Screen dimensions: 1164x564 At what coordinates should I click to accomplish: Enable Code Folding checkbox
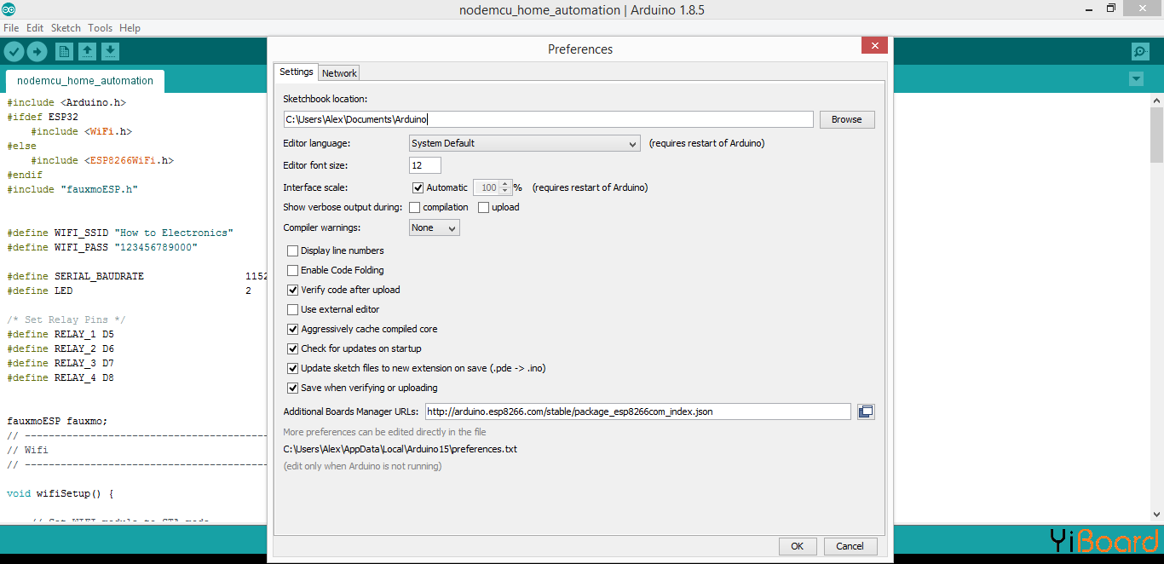[x=293, y=270]
